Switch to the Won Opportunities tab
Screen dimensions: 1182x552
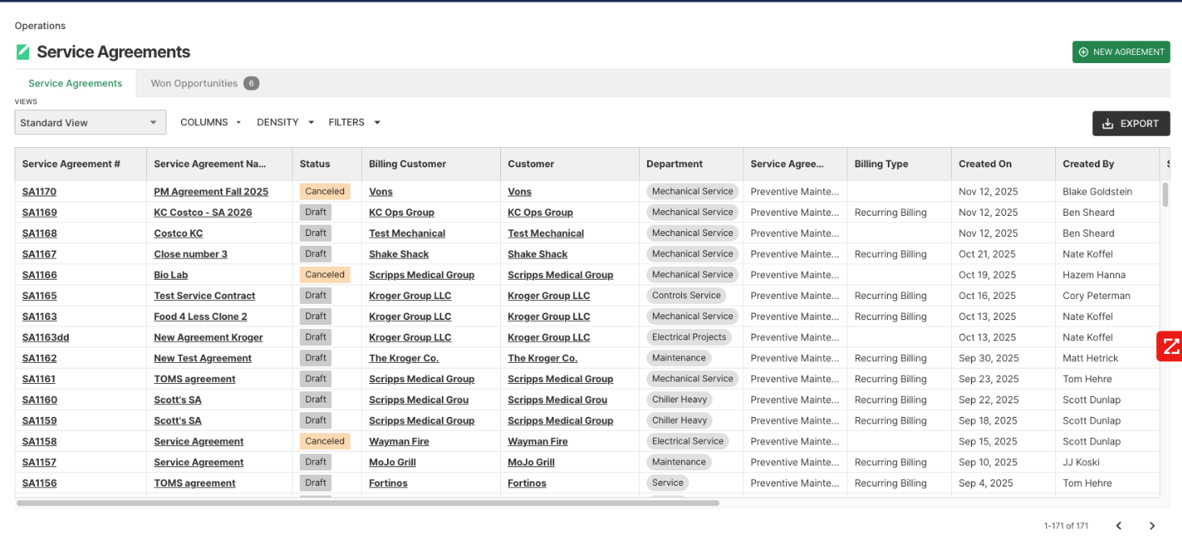(x=204, y=83)
